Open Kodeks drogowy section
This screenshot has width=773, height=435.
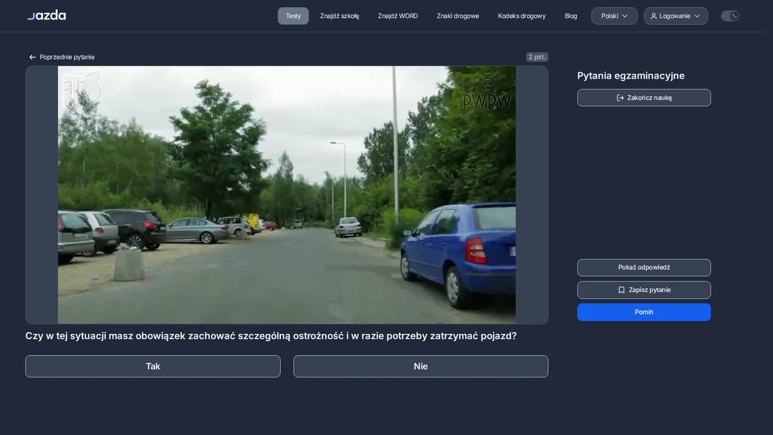click(522, 16)
